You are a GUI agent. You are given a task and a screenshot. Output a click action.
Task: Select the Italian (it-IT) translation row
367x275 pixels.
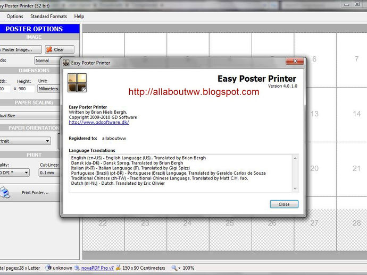[130, 168]
